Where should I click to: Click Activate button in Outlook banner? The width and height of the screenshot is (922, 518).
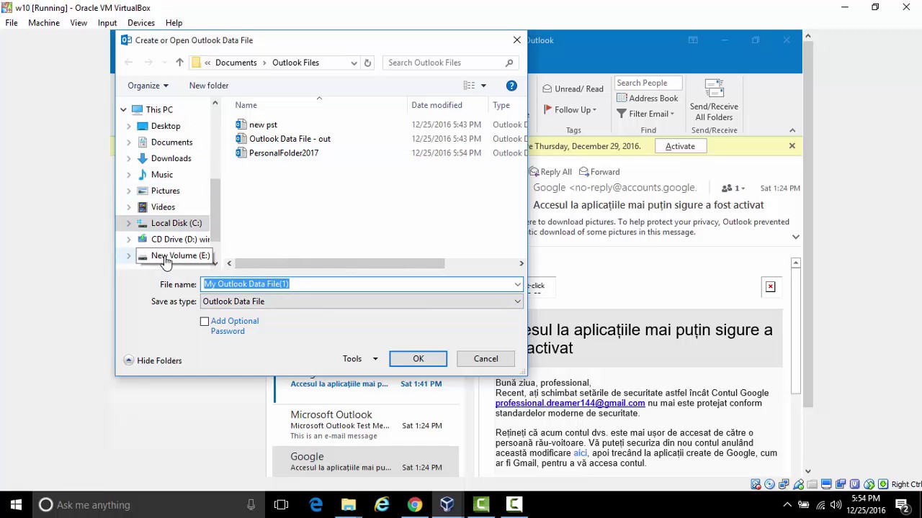[x=680, y=146]
